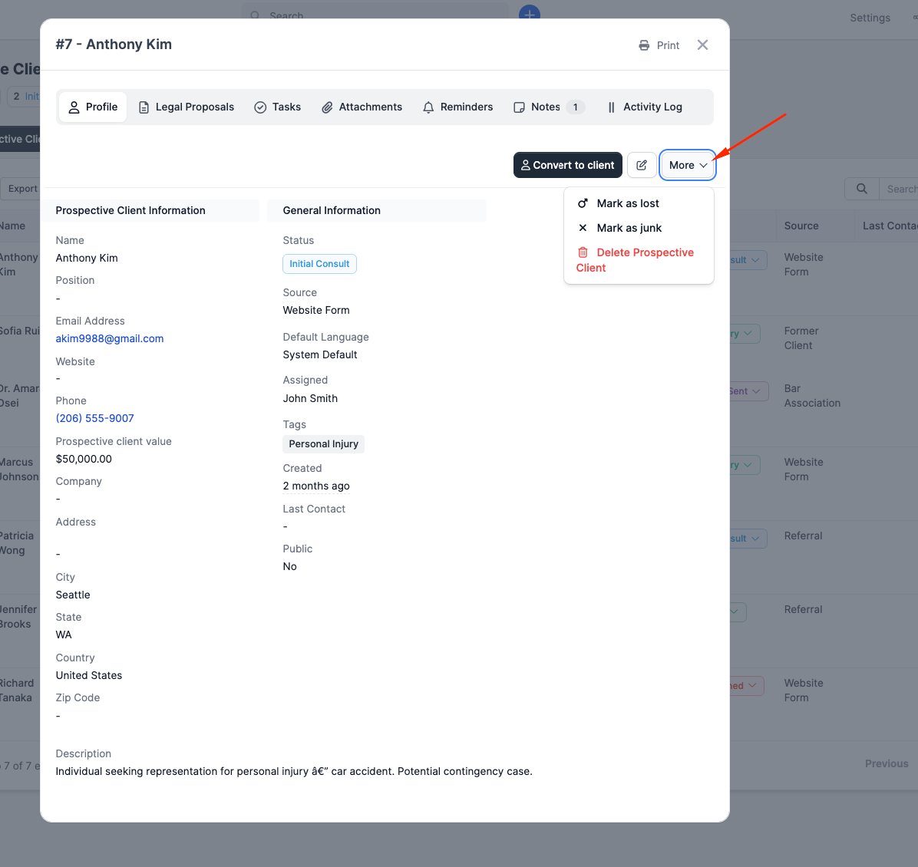The width and height of the screenshot is (918, 867).
Task: Click the Website Form source value in profile
Action: (x=316, y=310)
